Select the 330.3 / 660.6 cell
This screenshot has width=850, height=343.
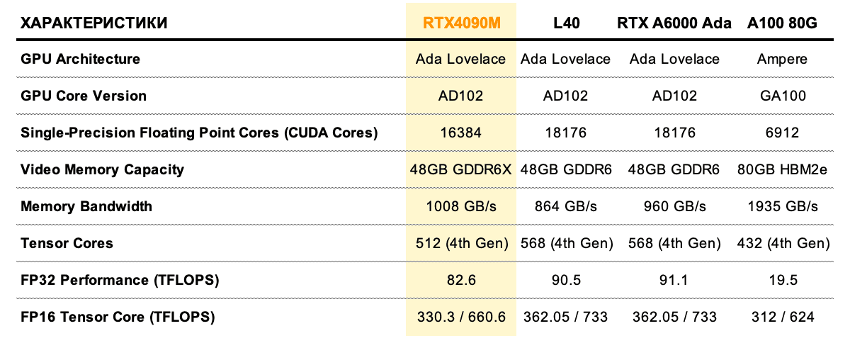pos(461,317)
